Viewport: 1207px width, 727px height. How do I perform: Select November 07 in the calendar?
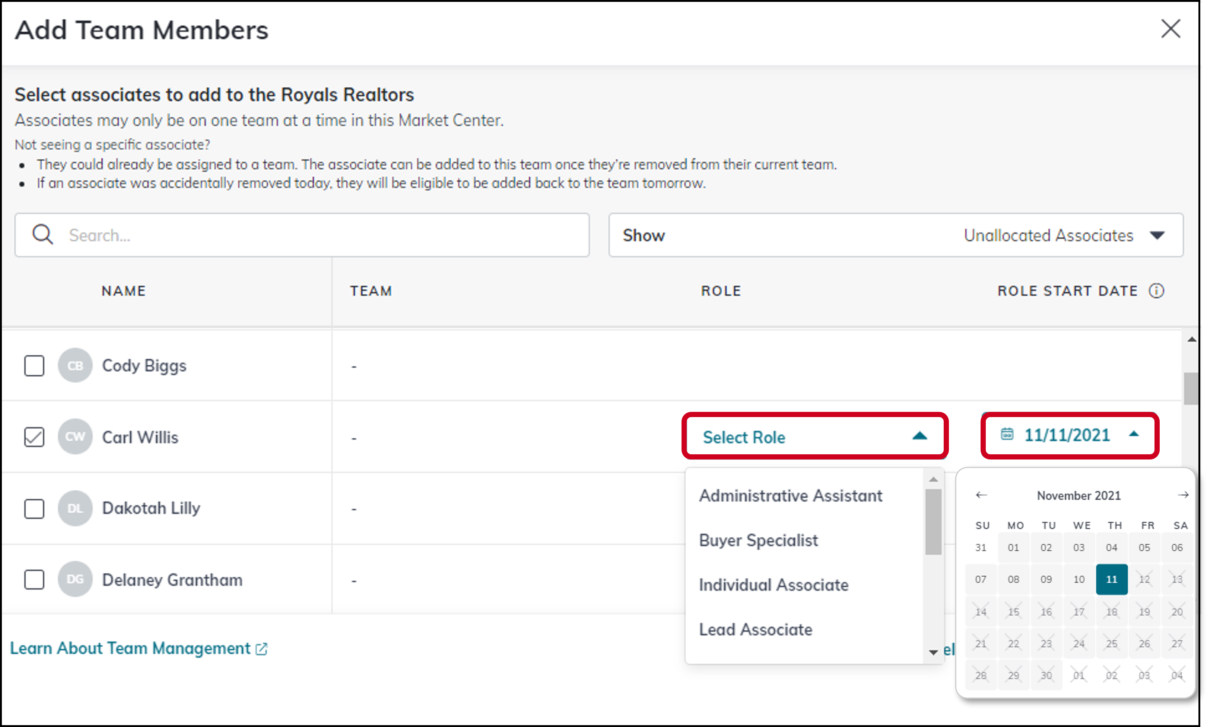click(981, 579)
